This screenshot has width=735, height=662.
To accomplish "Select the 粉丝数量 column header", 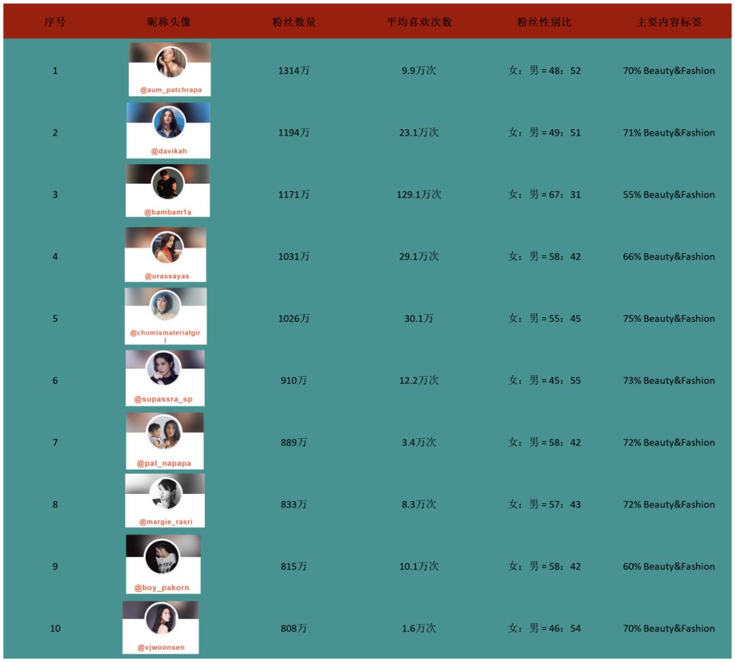I will 295,22.
